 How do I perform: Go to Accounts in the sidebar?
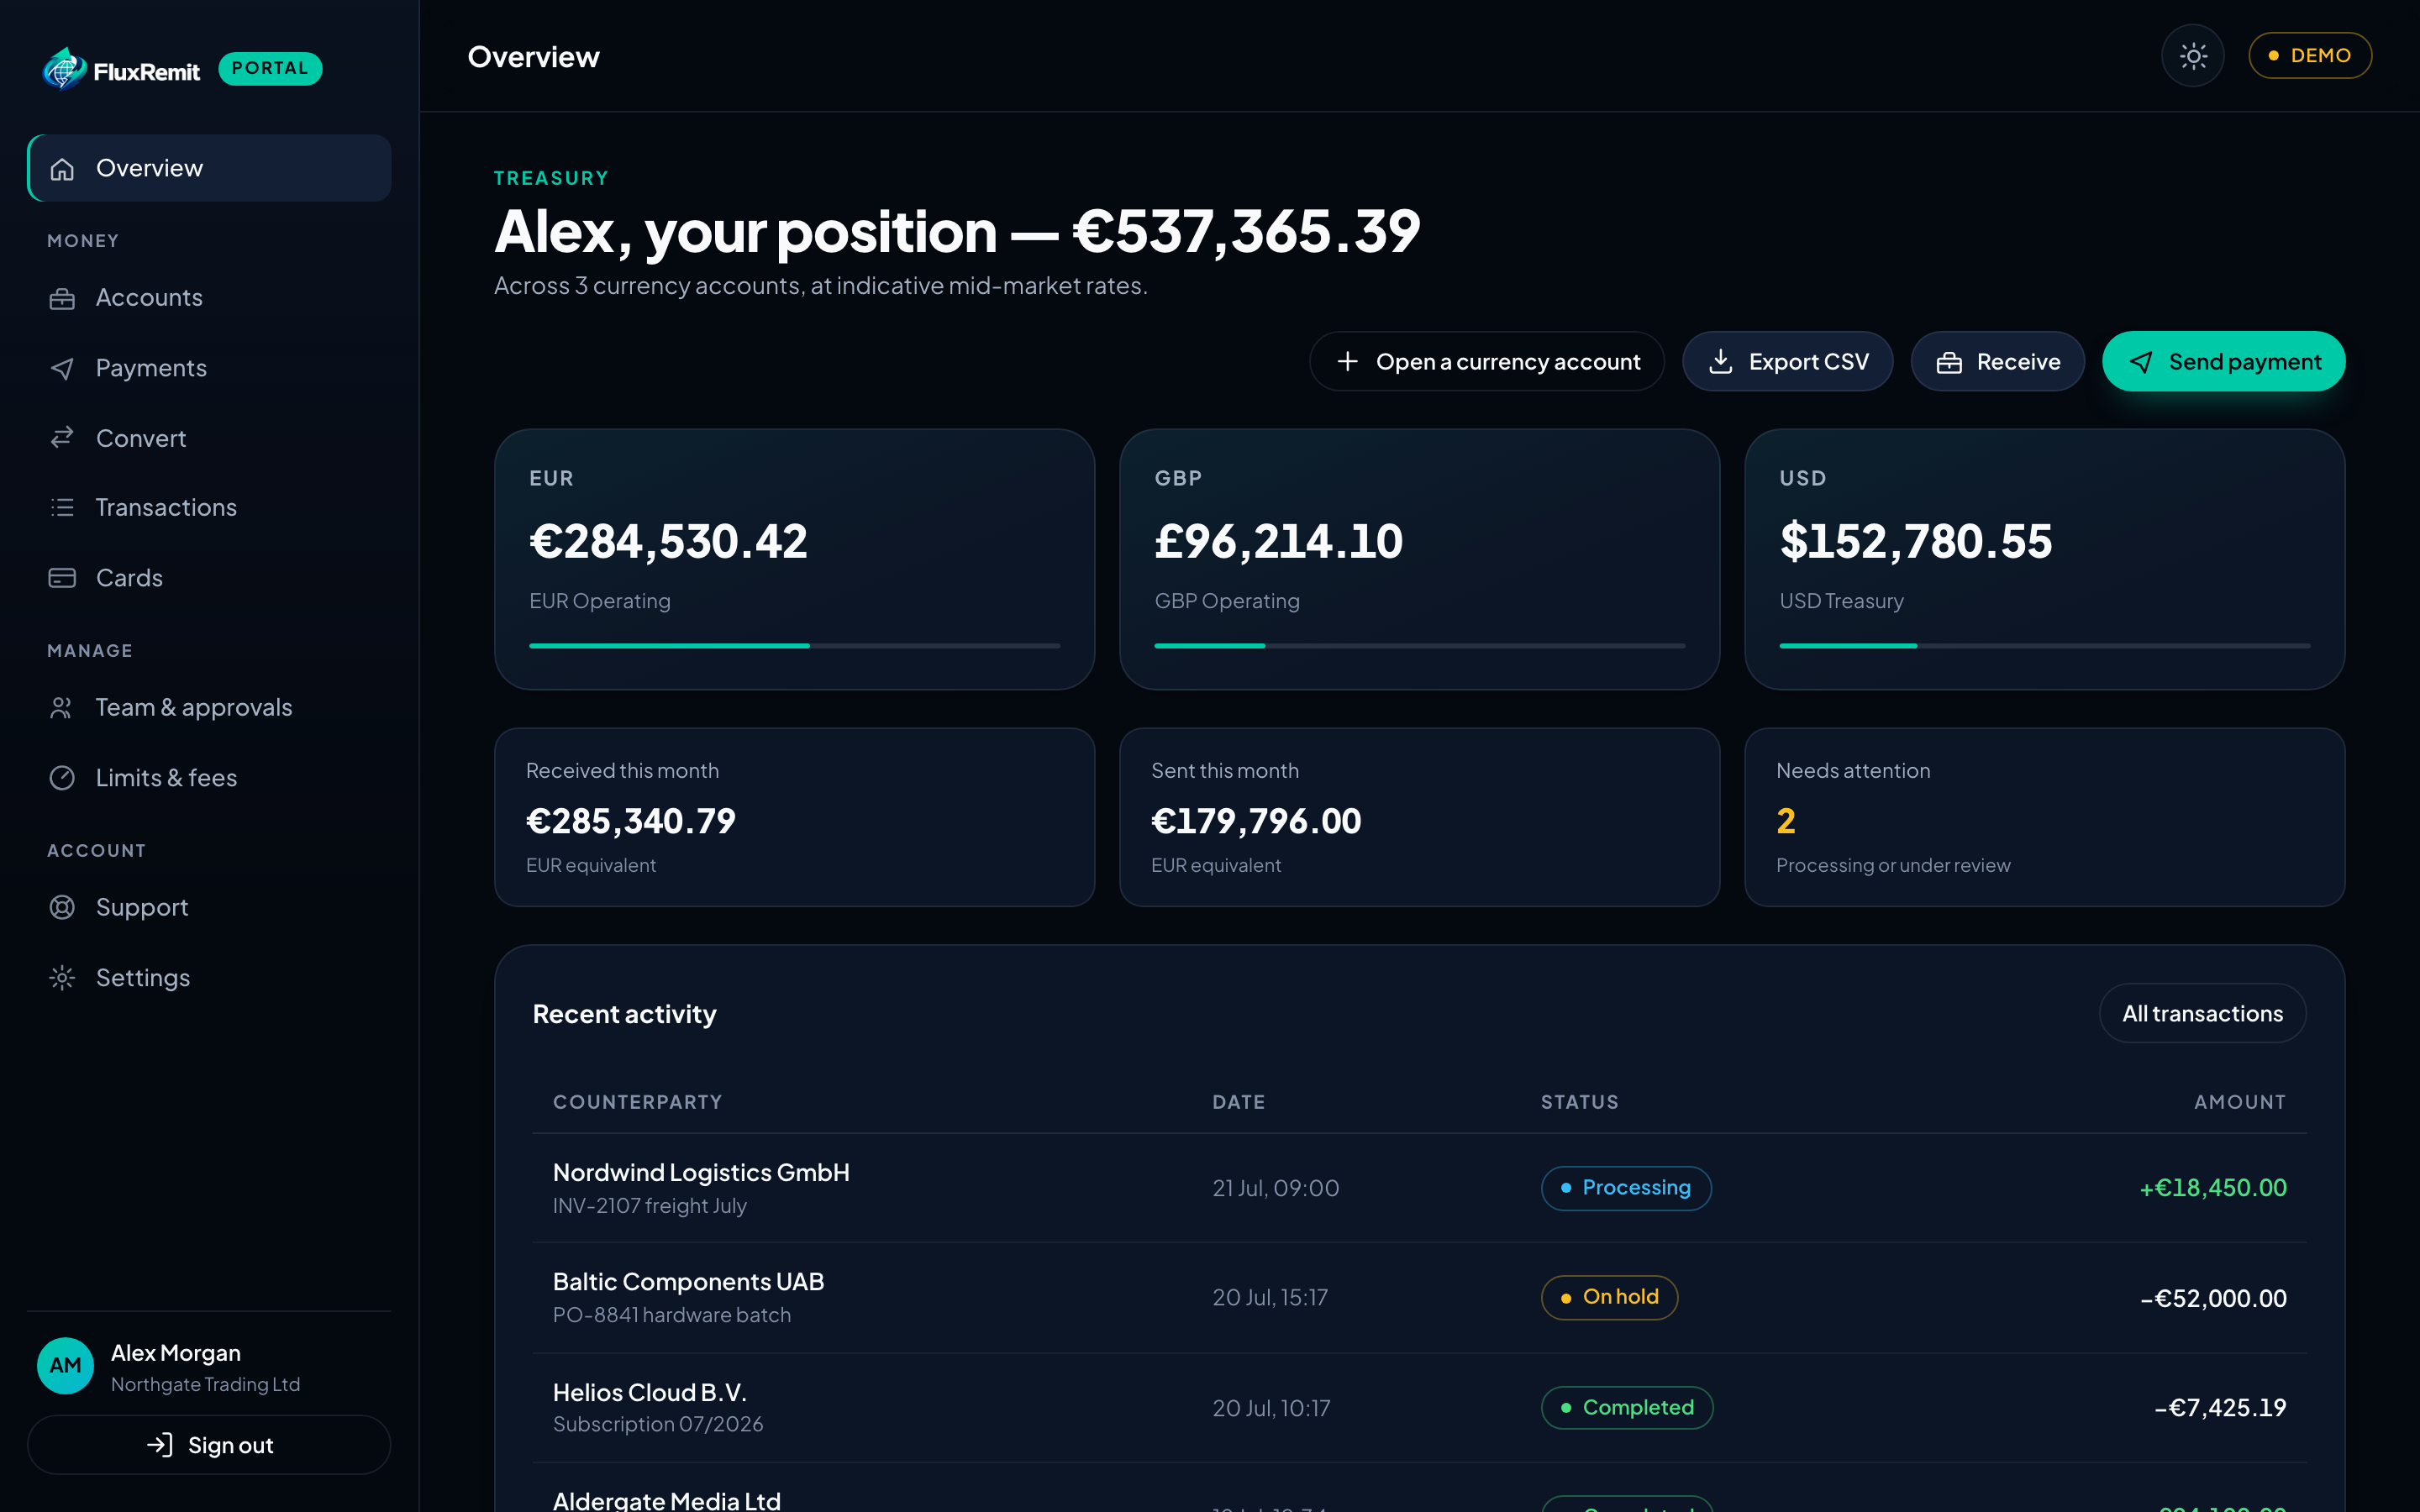click(x=209, y=298)
